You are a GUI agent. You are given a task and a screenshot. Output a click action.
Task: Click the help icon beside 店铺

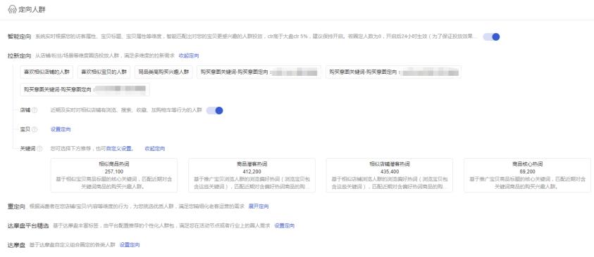pos(35,110)
